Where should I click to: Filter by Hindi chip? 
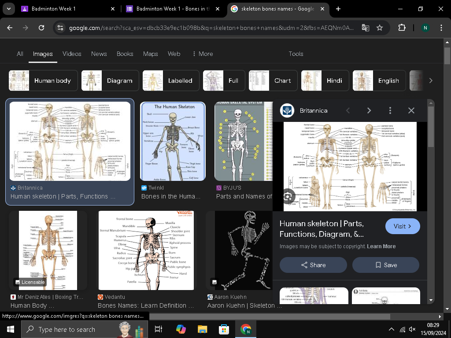point(325,81)
